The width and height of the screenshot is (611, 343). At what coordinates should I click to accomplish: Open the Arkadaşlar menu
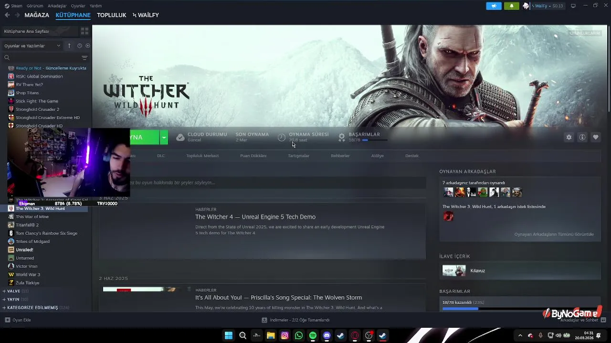[57, 6]
